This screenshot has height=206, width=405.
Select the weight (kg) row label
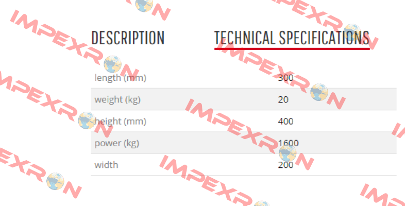tap(117, 99)
